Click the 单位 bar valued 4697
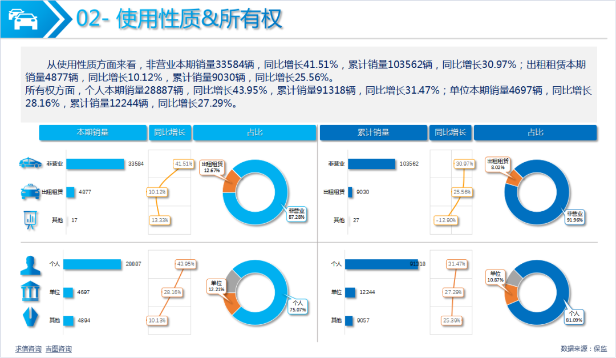This screenshot has height=358, width=616. [68, 292]
